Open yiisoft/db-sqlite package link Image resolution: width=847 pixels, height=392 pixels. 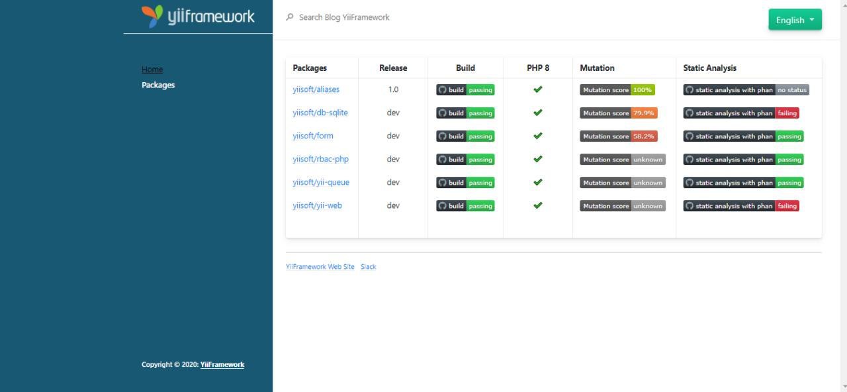click(x=320, y=113)
